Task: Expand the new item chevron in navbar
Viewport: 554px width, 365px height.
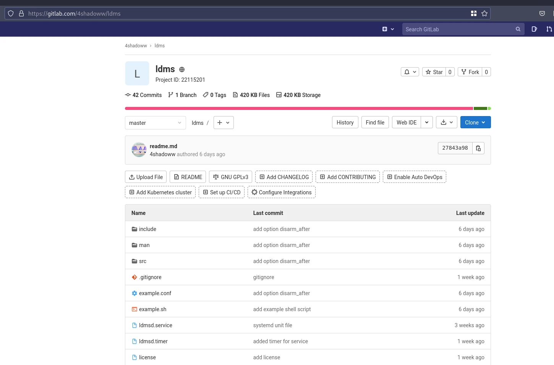Action: 392,29
